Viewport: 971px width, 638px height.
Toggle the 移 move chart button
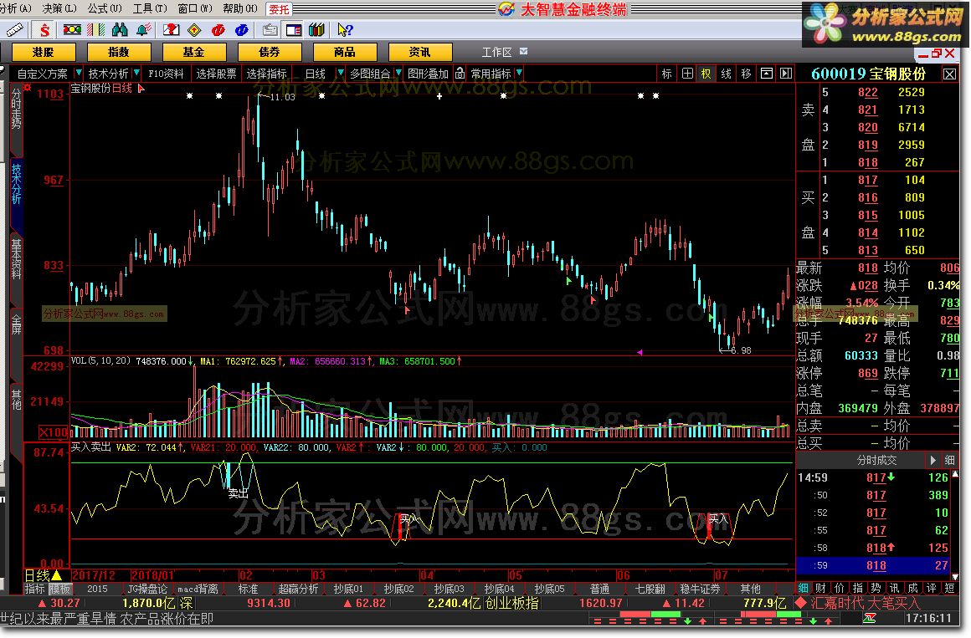pyautogui.click(x=746, y=74)
